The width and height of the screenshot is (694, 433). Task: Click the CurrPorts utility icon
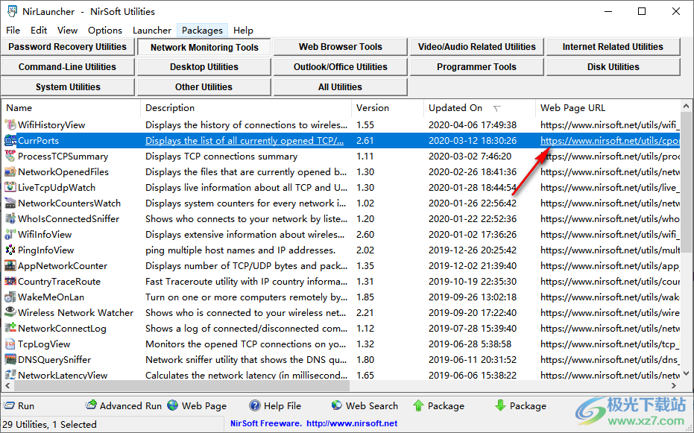(x=10, y=141)
